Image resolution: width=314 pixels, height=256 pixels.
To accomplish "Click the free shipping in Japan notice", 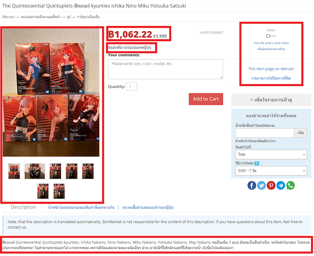I will point(130,48).
